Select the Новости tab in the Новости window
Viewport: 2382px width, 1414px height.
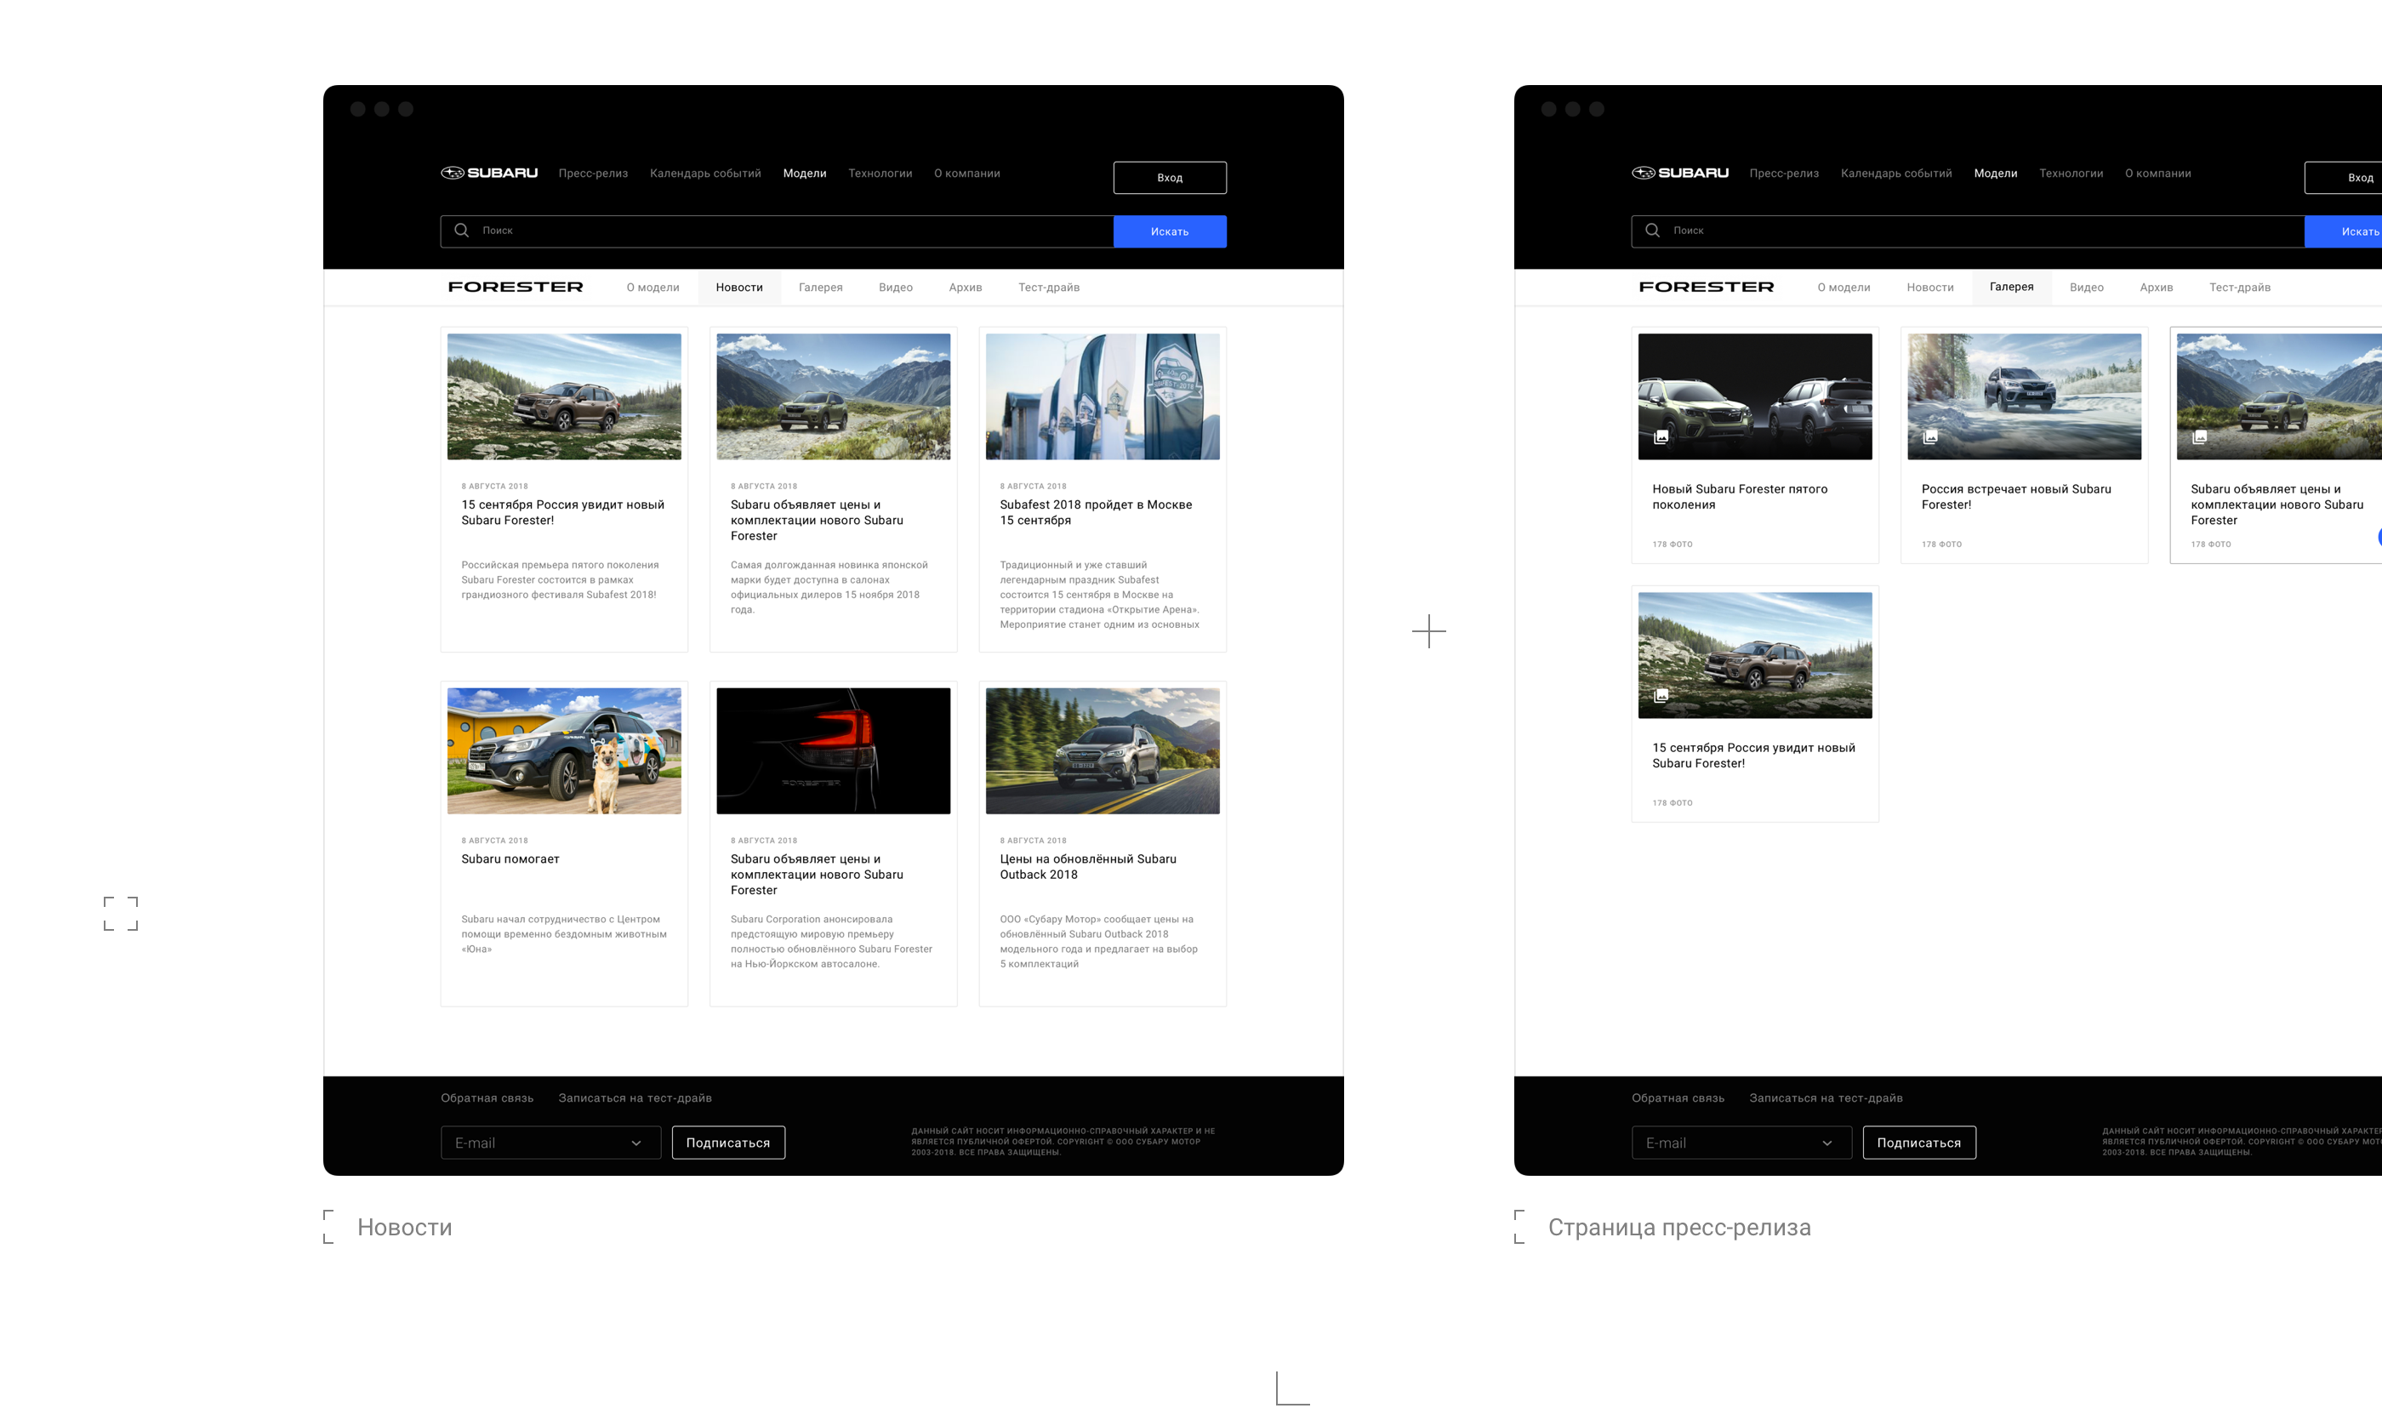(x=739, y=288)
